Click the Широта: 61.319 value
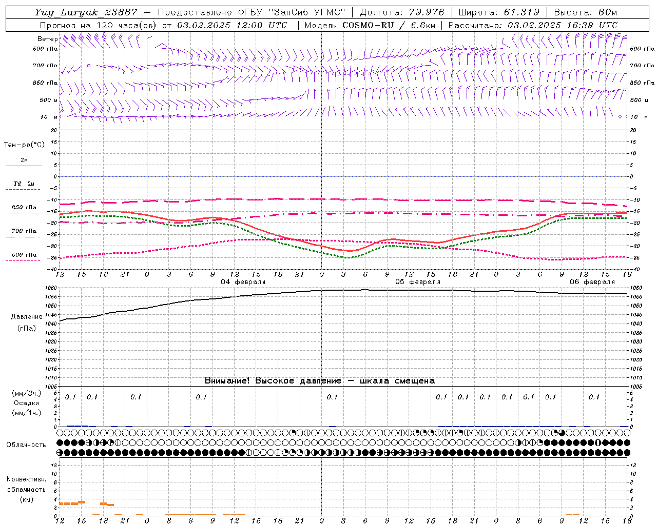This screenshot has width=657, height=525. (499, 12)
